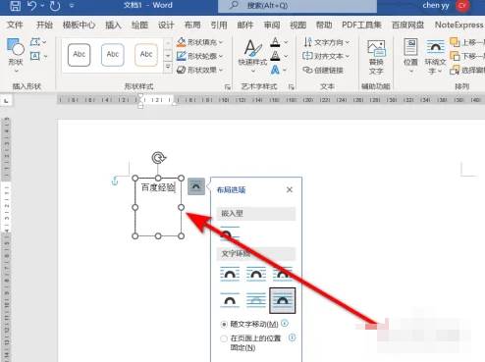Open the 绘图 ribbon tab
Image resolution: width=485 pixels, height=362 pixels.
[x=139, y=25]
